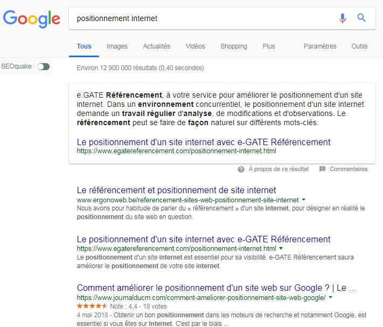Open the Plus search category menu

(x=269, y=46)
